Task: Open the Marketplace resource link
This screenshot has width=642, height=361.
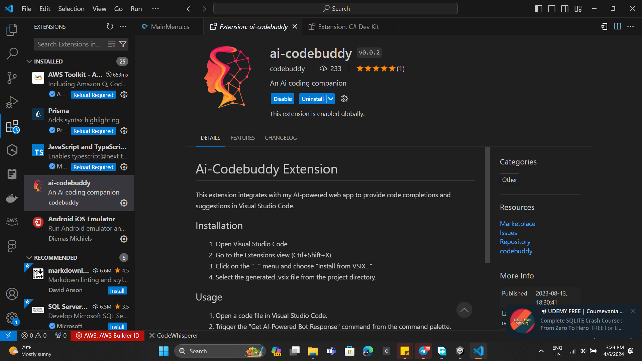Action: point(517,224)
